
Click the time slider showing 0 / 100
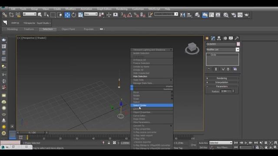point(32,133)
